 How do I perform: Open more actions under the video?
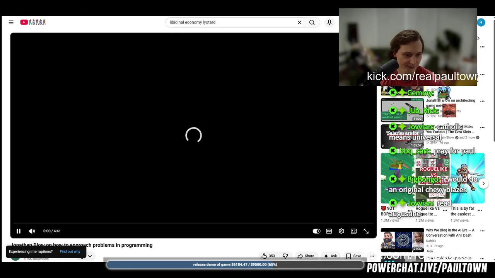pos(372,256)
